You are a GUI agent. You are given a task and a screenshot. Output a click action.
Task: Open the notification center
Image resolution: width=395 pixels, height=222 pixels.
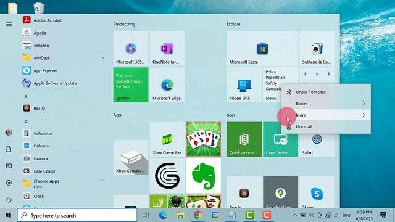[383, 215]
